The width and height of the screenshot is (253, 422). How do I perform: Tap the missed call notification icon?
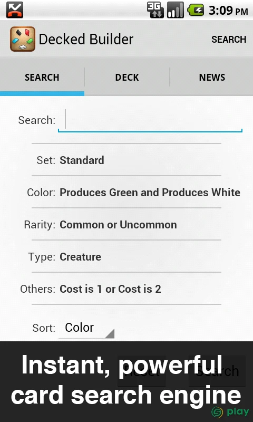(x=15, y=10)
